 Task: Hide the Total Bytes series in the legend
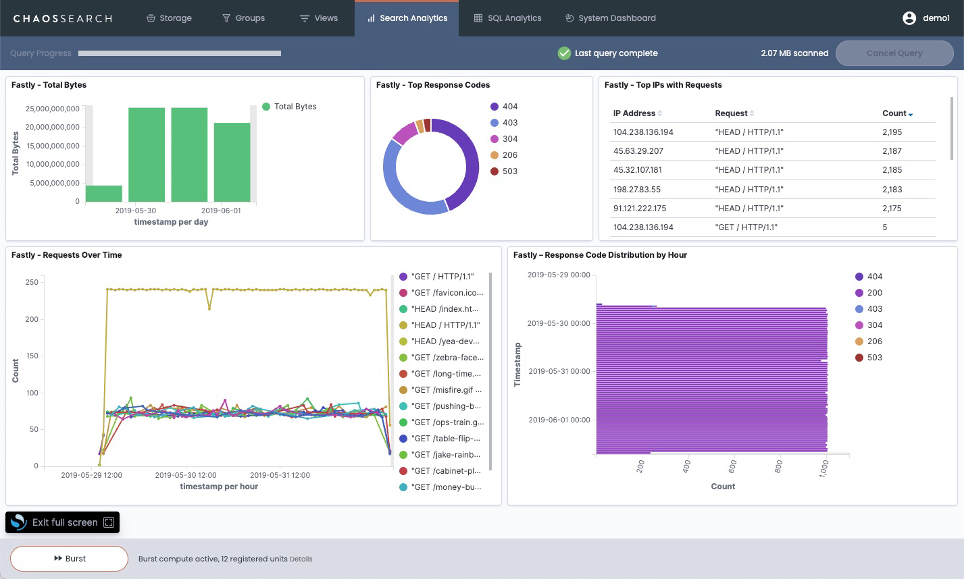click(x=289, y=106)
